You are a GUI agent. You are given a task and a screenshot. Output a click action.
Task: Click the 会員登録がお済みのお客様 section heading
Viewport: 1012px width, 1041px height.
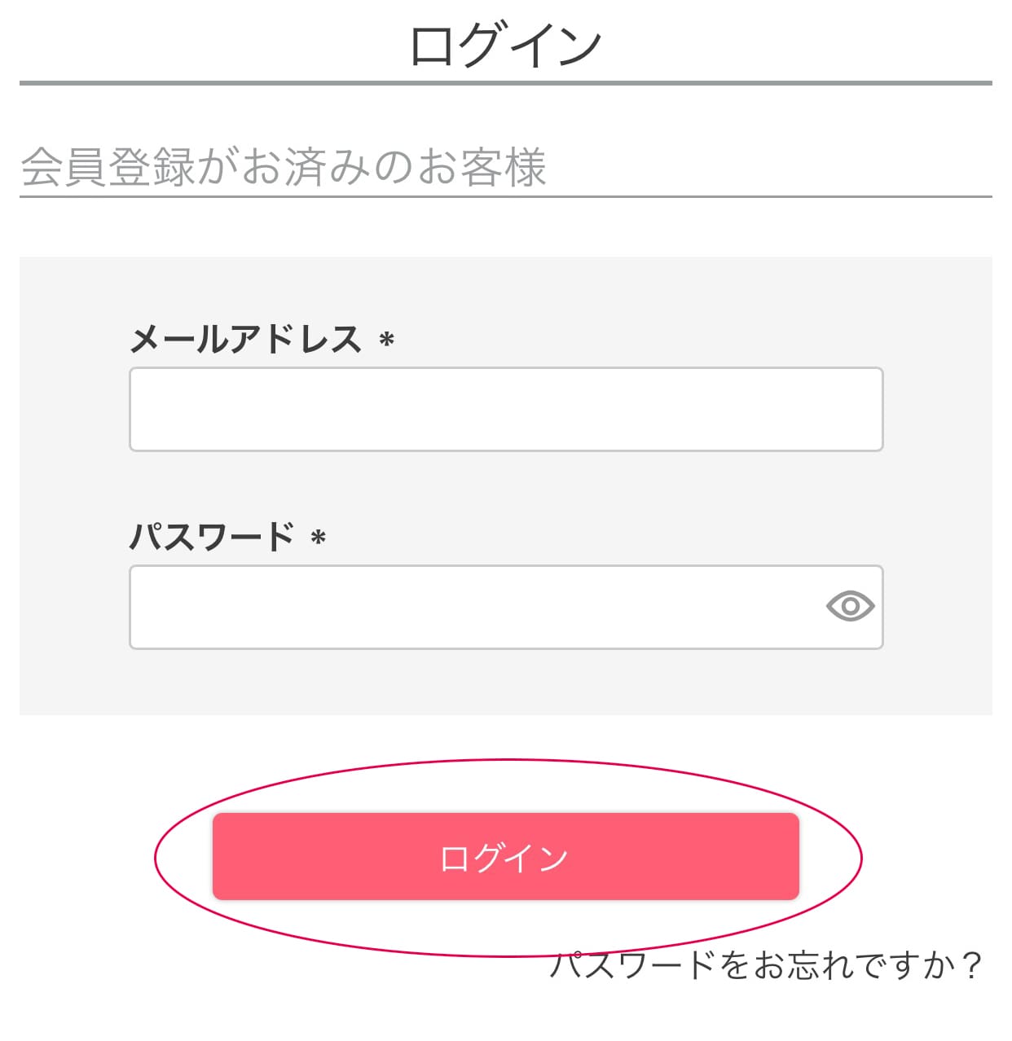pyautogui.click(x=283, y=168)
